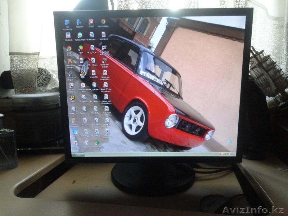Open the green play-arrow shortcut in bottom row
288x216 pixels.
pyautogui.click(x=97, y=143)
